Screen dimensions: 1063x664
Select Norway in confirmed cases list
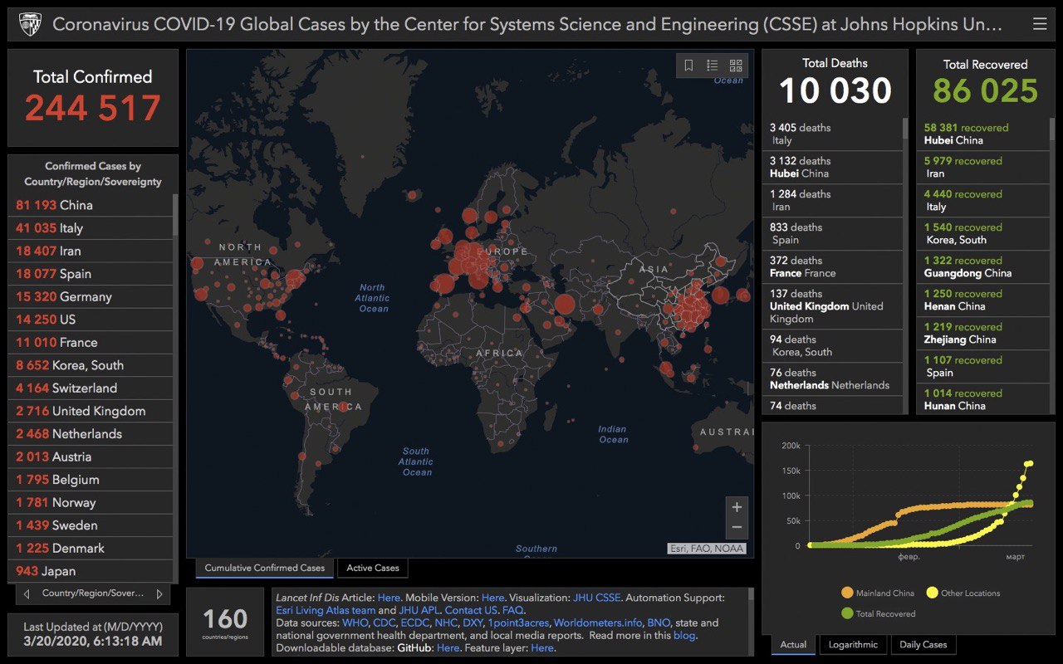click(91, 502)
